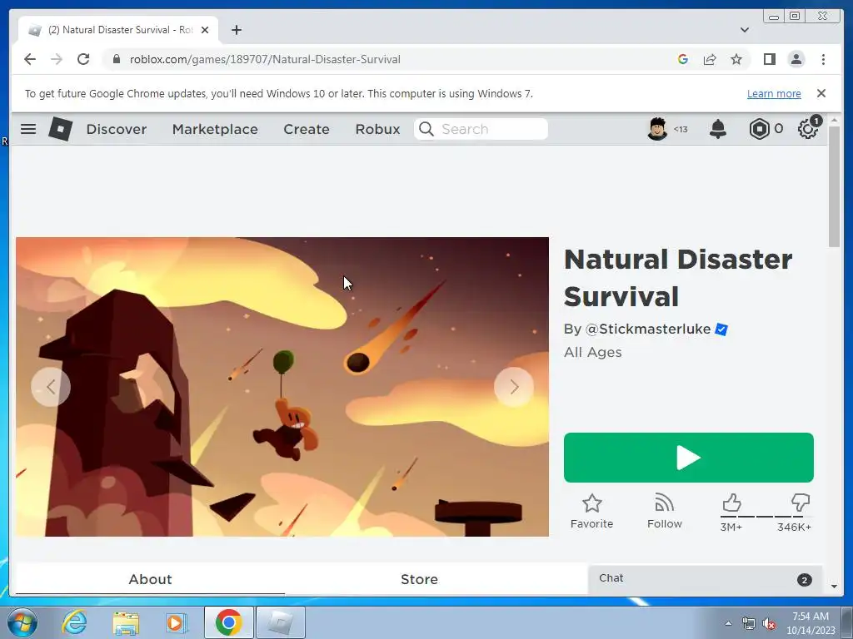Open a new Chrome tab
Viewport: 853px width, 639px height.
[236, 30]
